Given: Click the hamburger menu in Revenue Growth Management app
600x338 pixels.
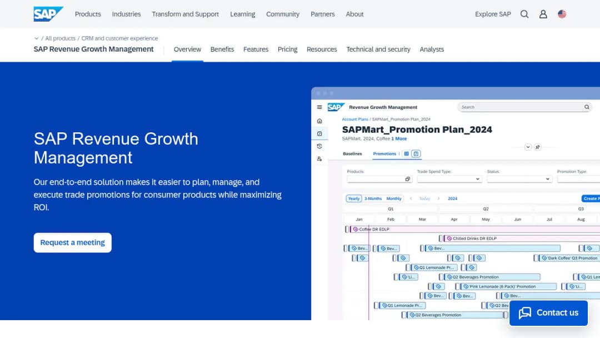Looking at the screenshot, I should [319, 107].
